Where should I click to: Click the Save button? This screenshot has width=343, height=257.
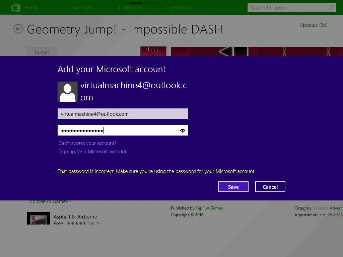click(x=233, y=187)
